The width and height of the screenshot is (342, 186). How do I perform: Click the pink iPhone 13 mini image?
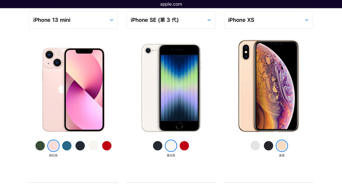pos(73,90)
